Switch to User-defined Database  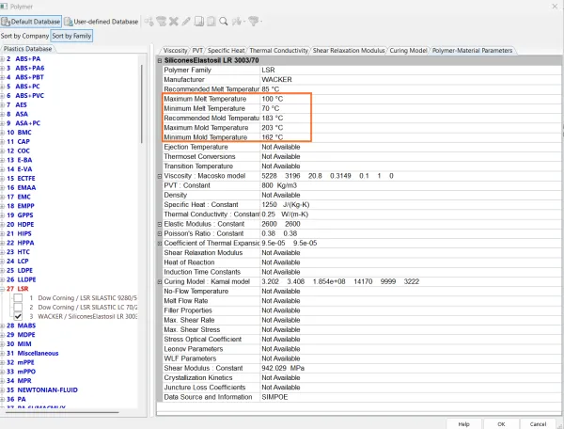tap(102, 22)
